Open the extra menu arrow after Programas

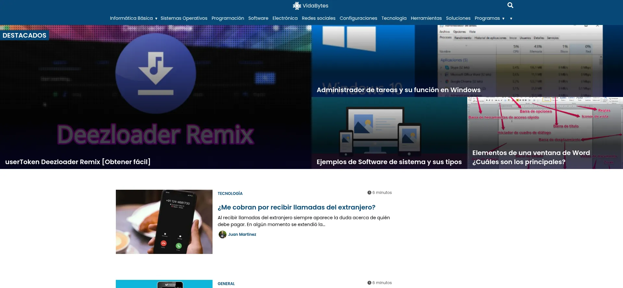pos(511,18)
